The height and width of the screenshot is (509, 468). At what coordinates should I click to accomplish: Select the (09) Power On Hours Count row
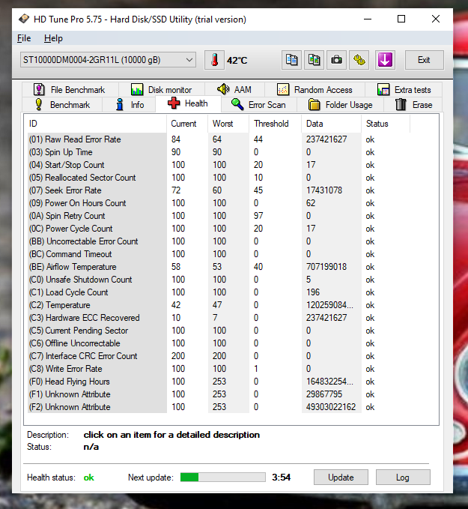[x=218, y=203]
